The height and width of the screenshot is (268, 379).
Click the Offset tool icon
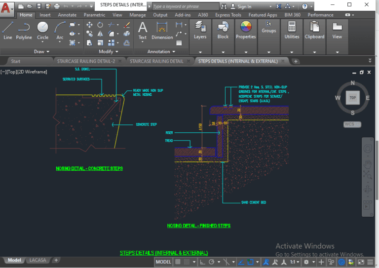click(x=127, y=43)
